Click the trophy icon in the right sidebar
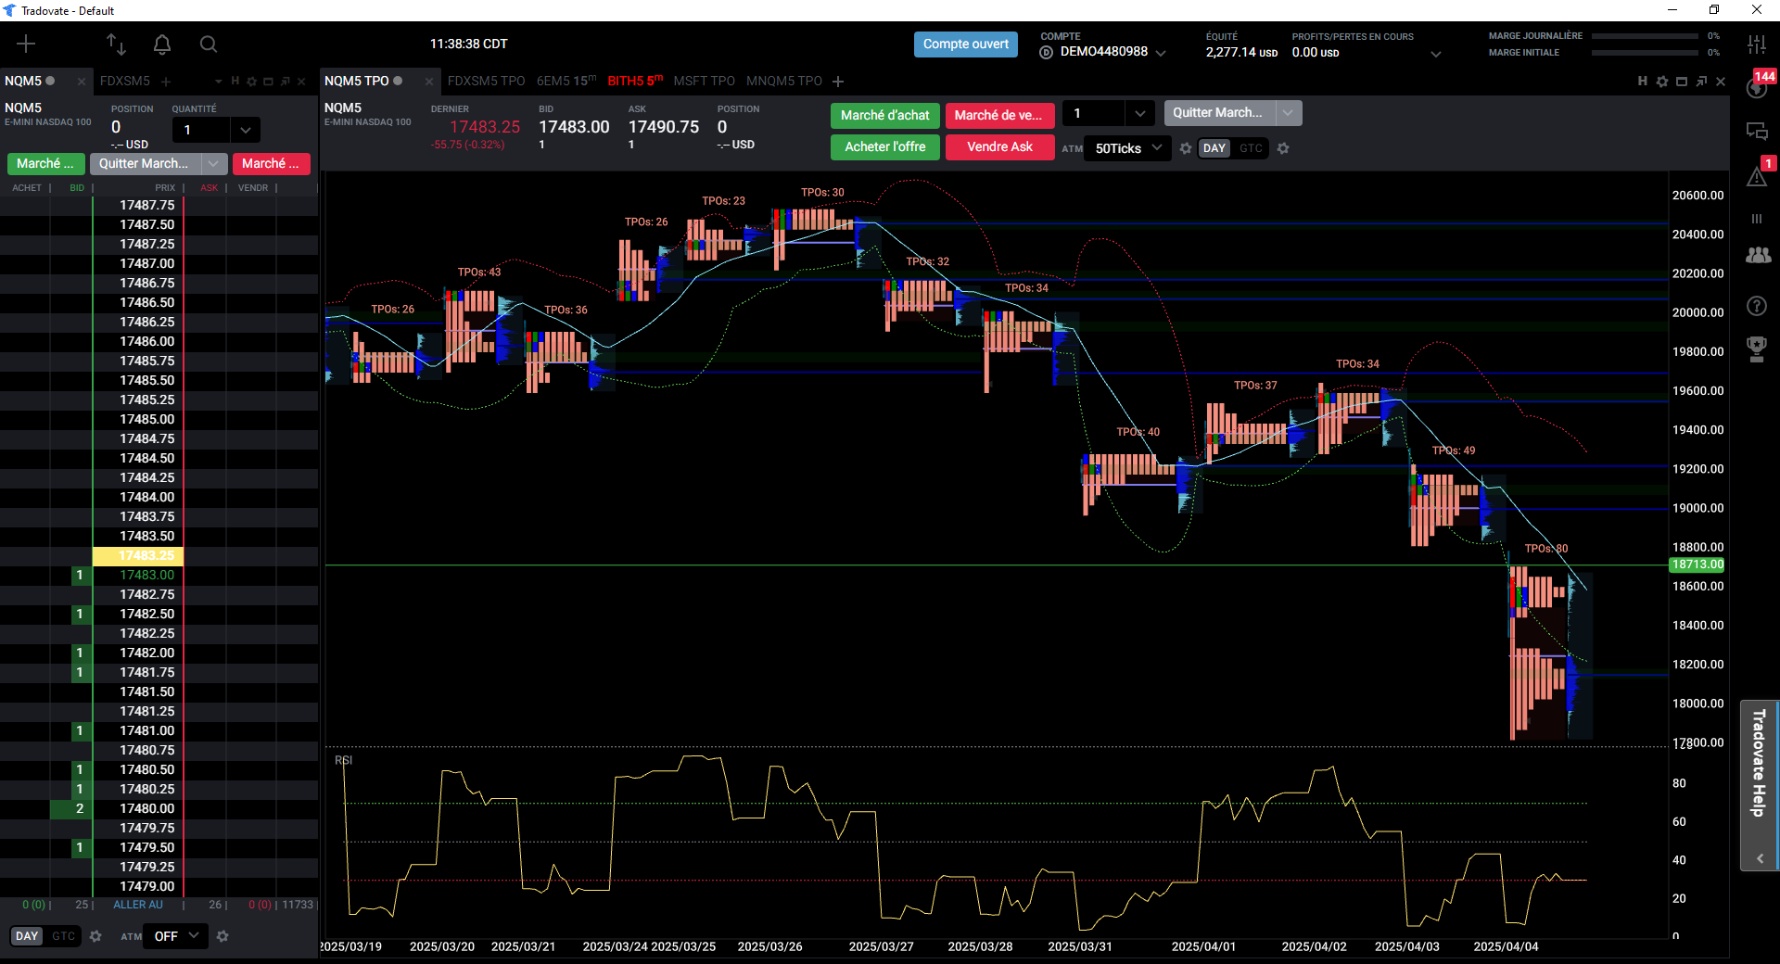 coord(1757,349)
